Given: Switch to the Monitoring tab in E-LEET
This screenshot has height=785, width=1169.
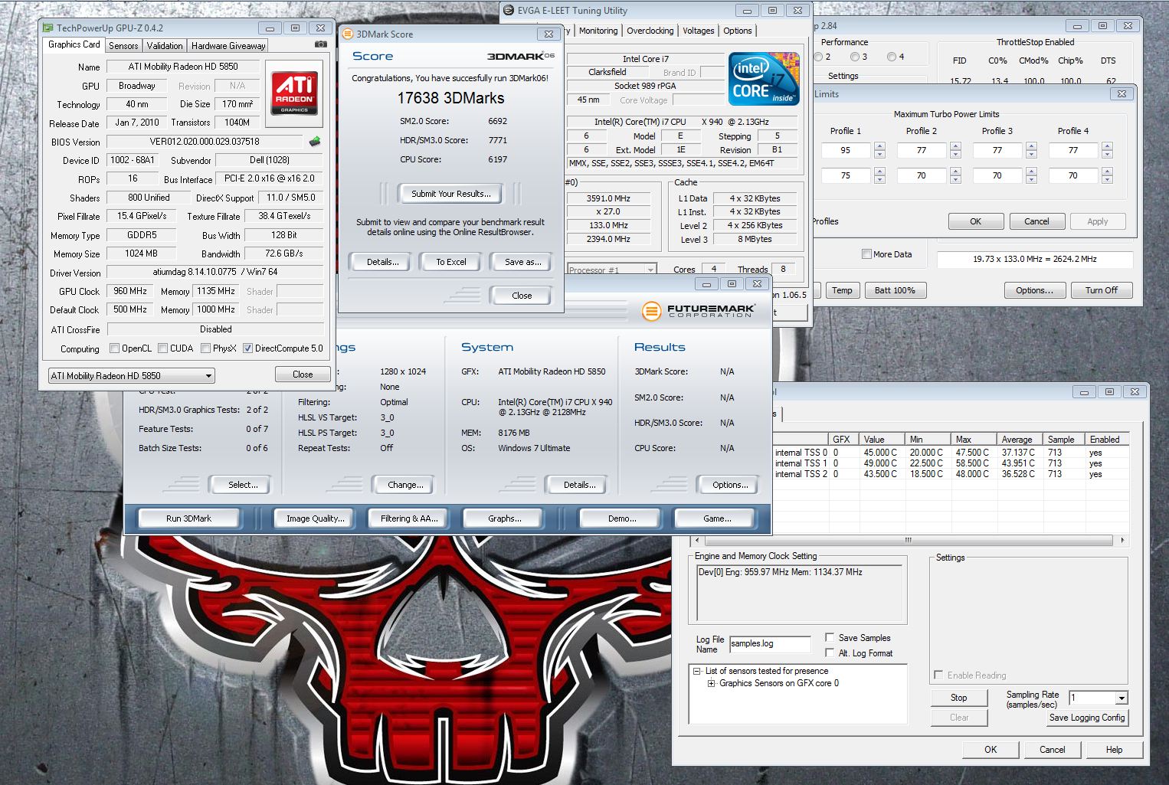Looking at the screenshot, I should click(x=598, y=31).
